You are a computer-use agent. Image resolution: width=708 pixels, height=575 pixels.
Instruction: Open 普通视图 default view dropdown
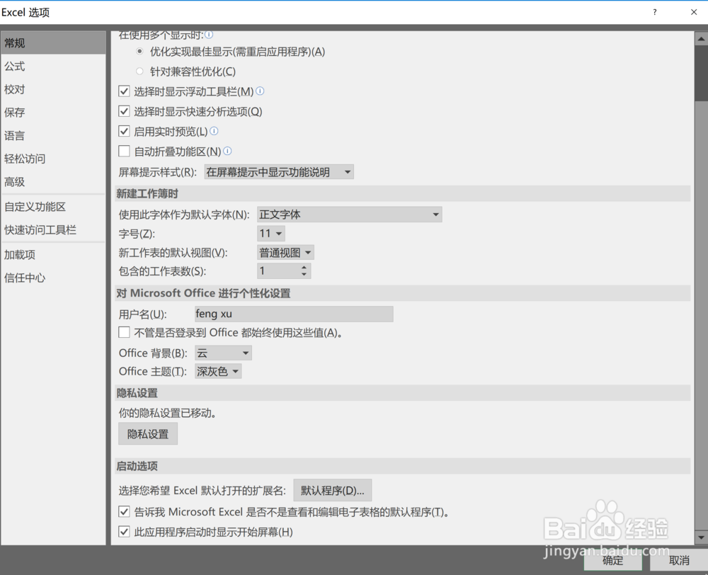pos(285,253)
